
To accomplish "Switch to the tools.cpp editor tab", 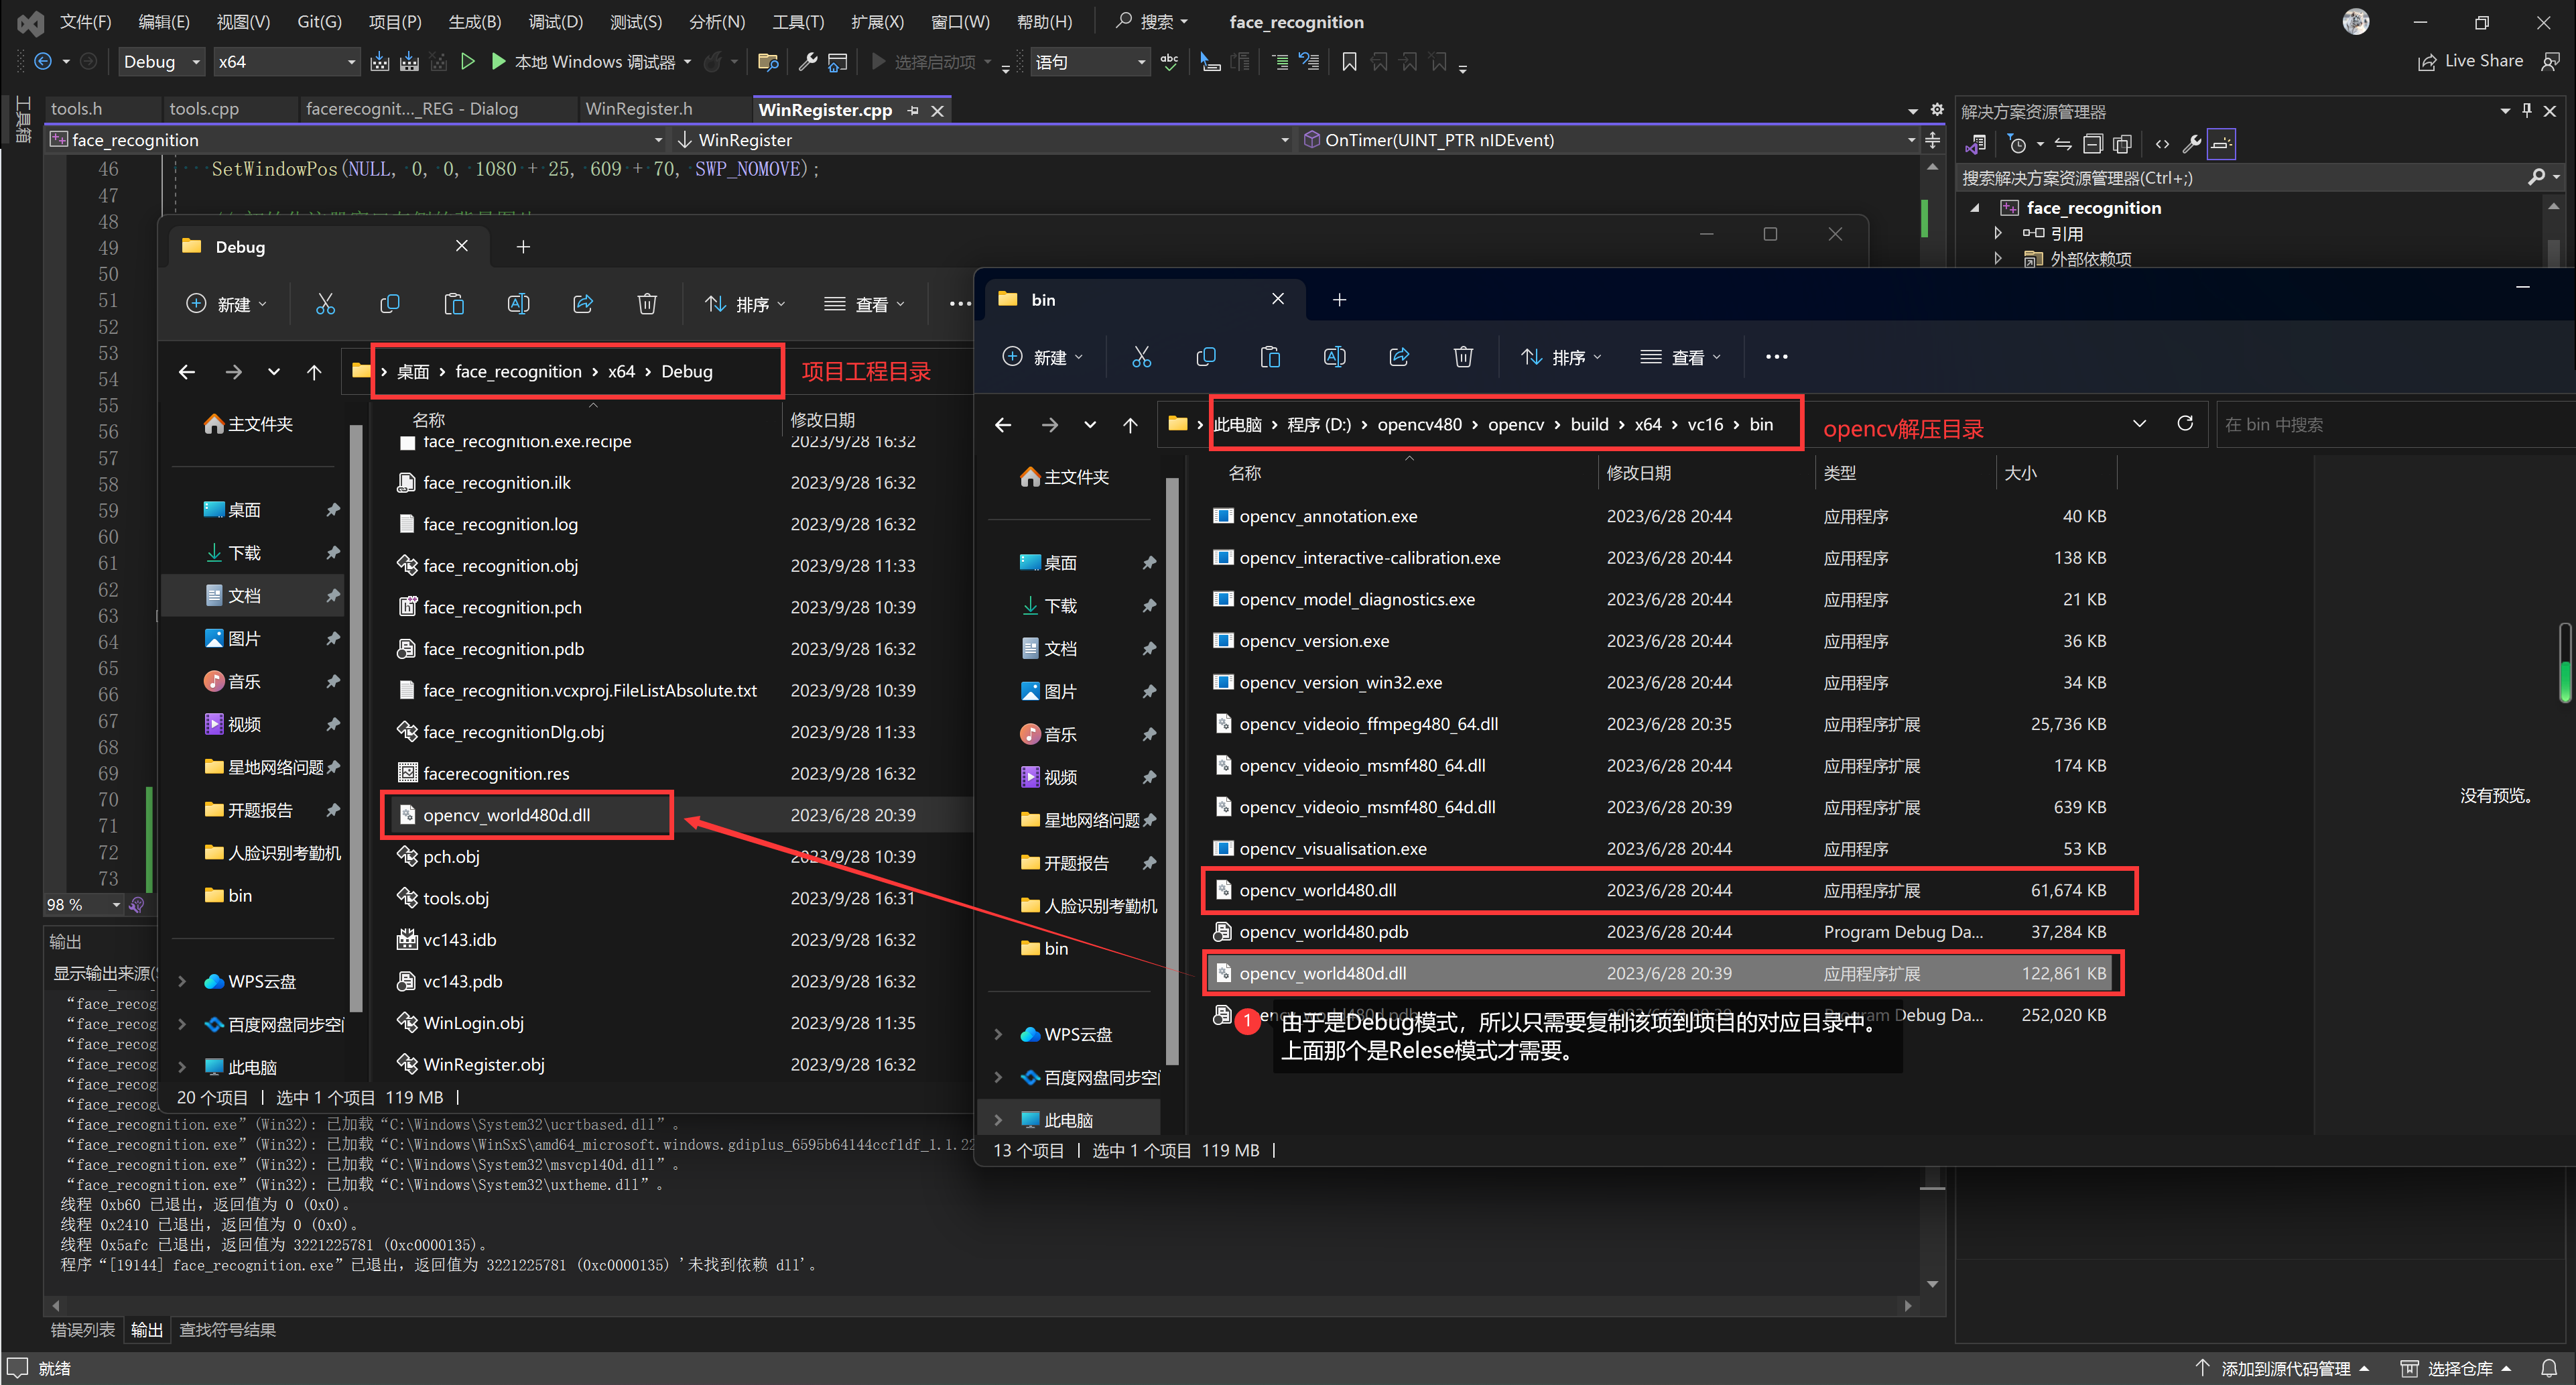I will (204, 109).
